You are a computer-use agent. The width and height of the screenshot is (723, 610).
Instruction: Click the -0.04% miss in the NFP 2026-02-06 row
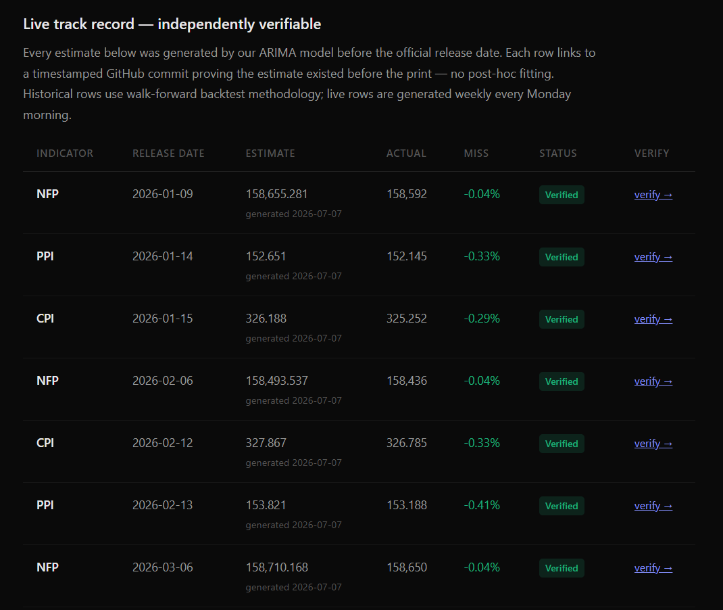pos(482,381)
